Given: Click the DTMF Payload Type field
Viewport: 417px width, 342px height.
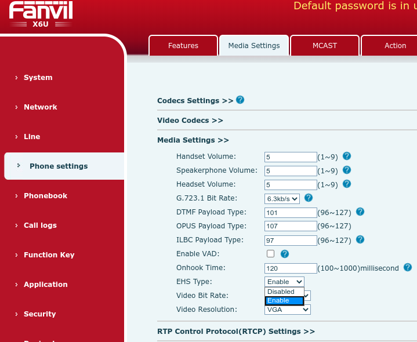Looking at the screenshot, I should point(291,213).
